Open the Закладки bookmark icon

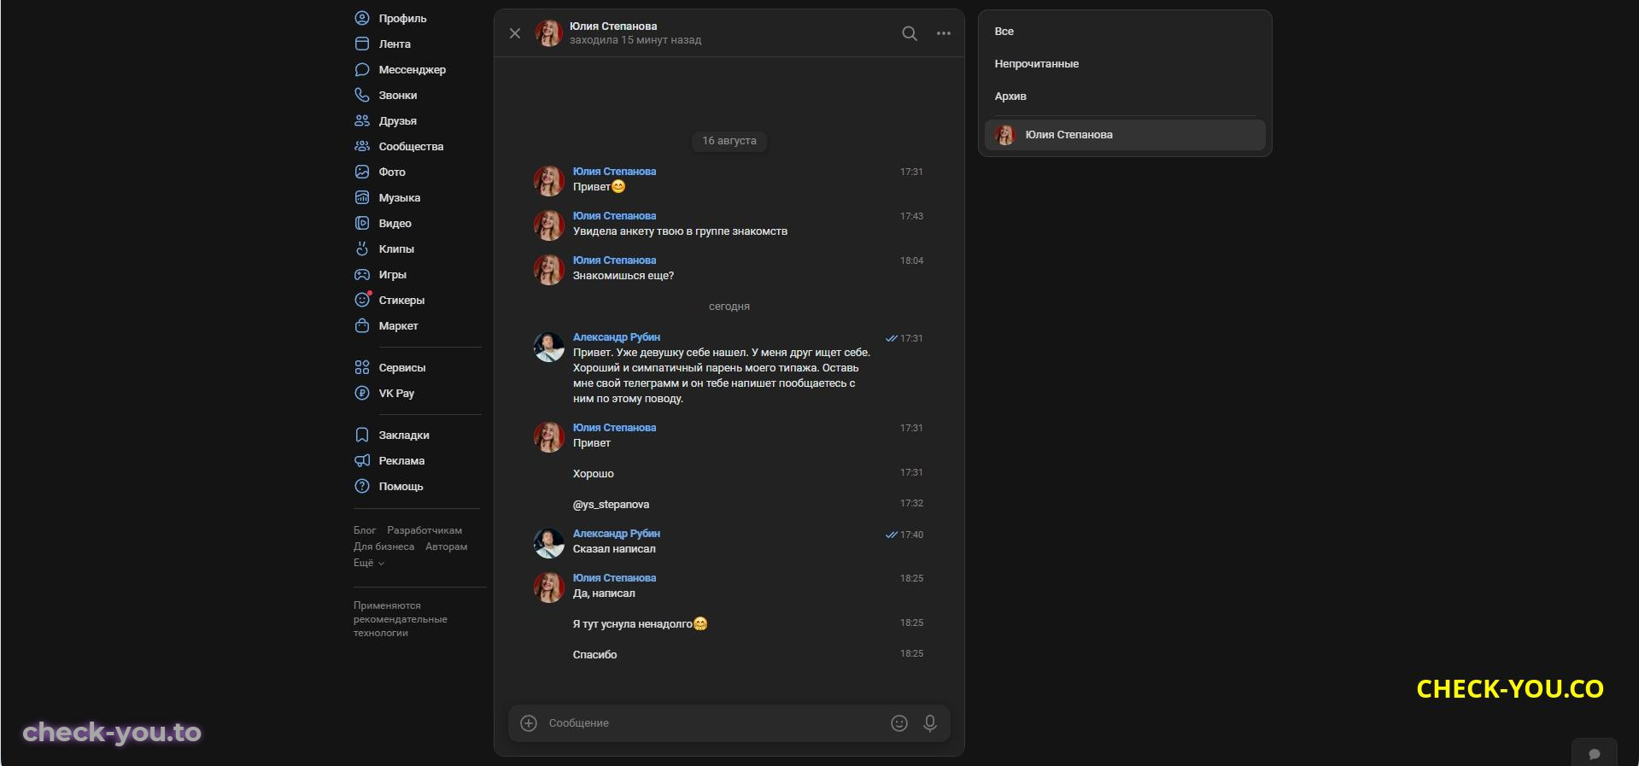click(362, 435)
